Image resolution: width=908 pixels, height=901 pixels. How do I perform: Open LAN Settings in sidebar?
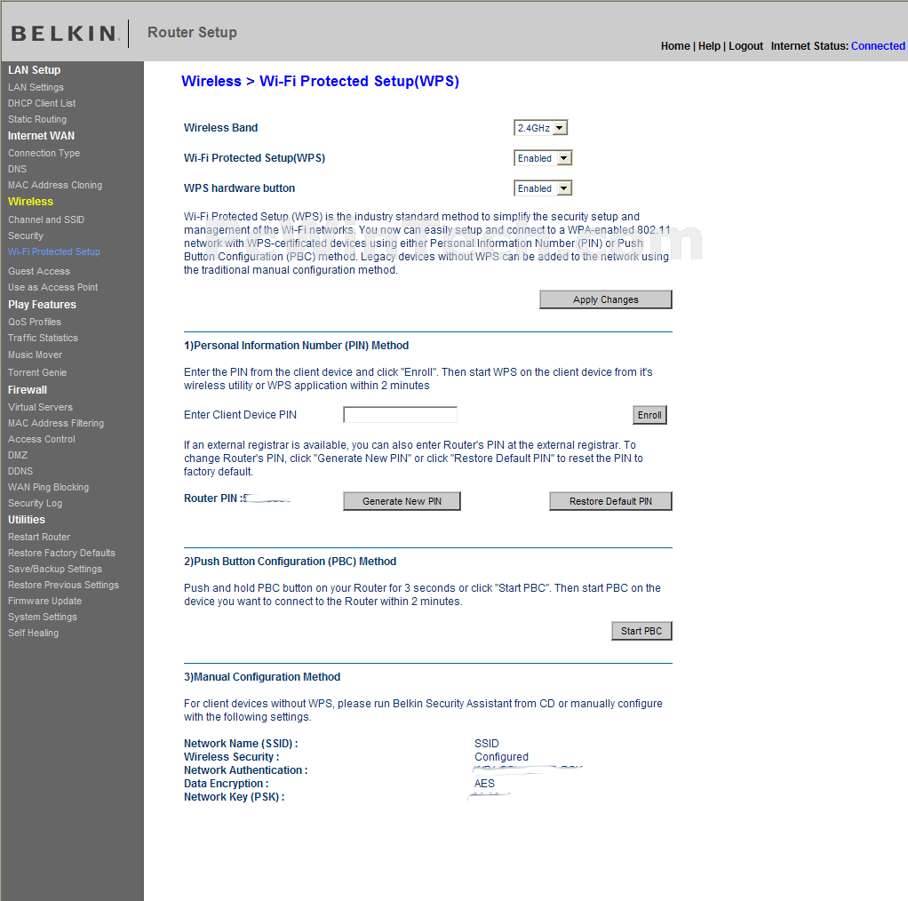tap(36, 87)
